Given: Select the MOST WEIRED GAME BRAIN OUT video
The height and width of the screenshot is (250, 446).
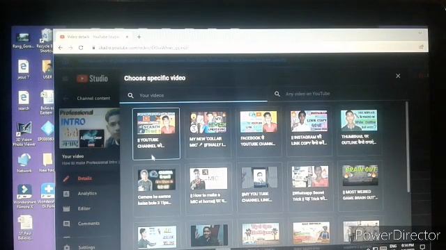Looking at the screenshot, I should point(360,185).
